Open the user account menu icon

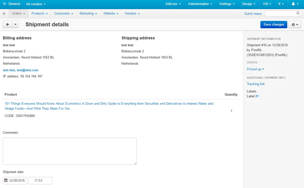tap(295, 4)
